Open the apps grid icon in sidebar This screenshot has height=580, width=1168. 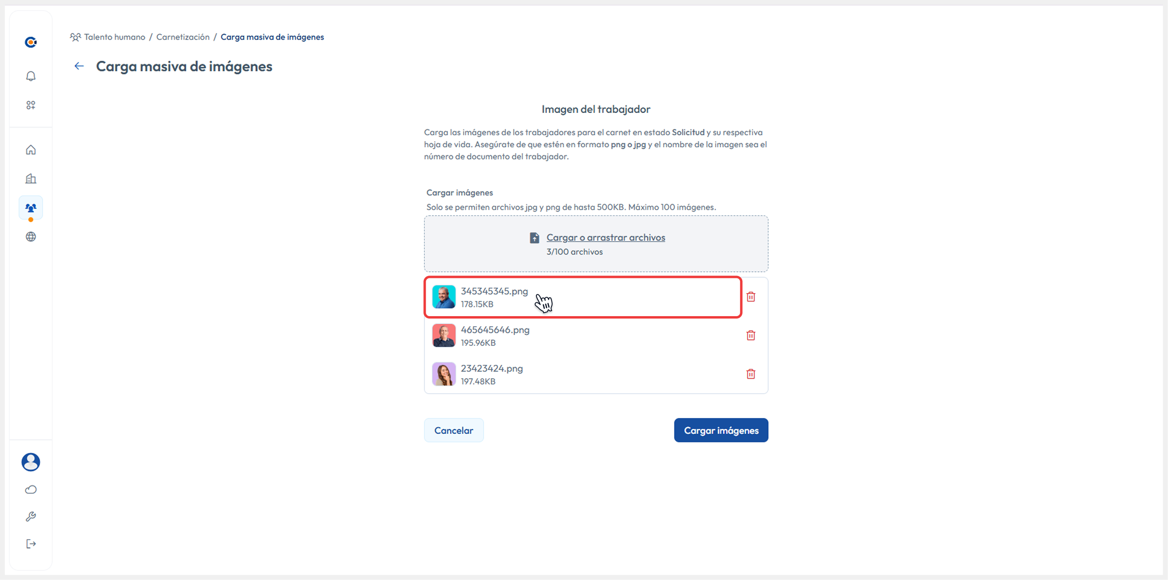[31, 105]
